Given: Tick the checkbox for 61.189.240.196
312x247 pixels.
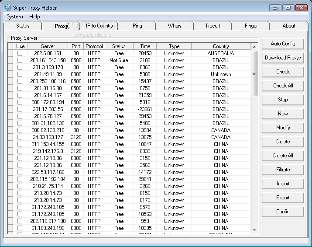Looking at the screenshot, I should pos(20,228).
